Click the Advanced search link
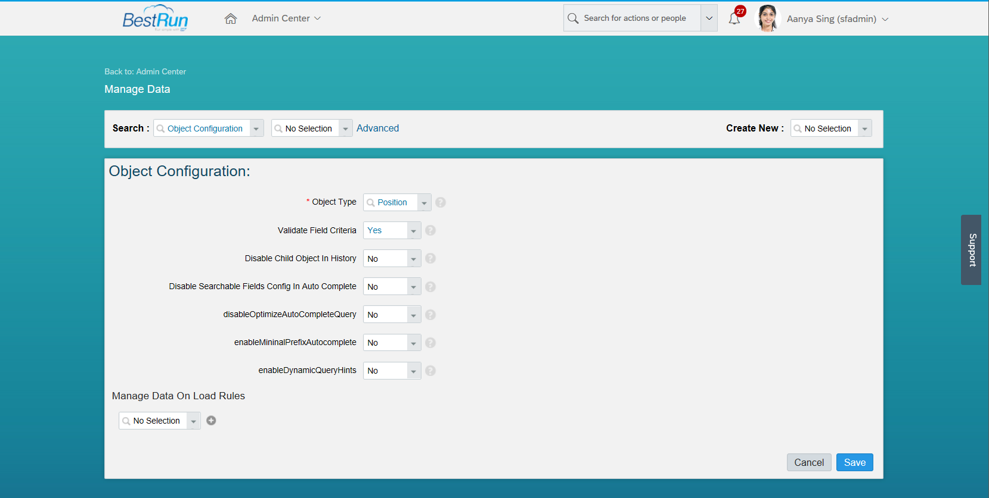Viewport: 989px width, 498px height. [x=377, y=128]
